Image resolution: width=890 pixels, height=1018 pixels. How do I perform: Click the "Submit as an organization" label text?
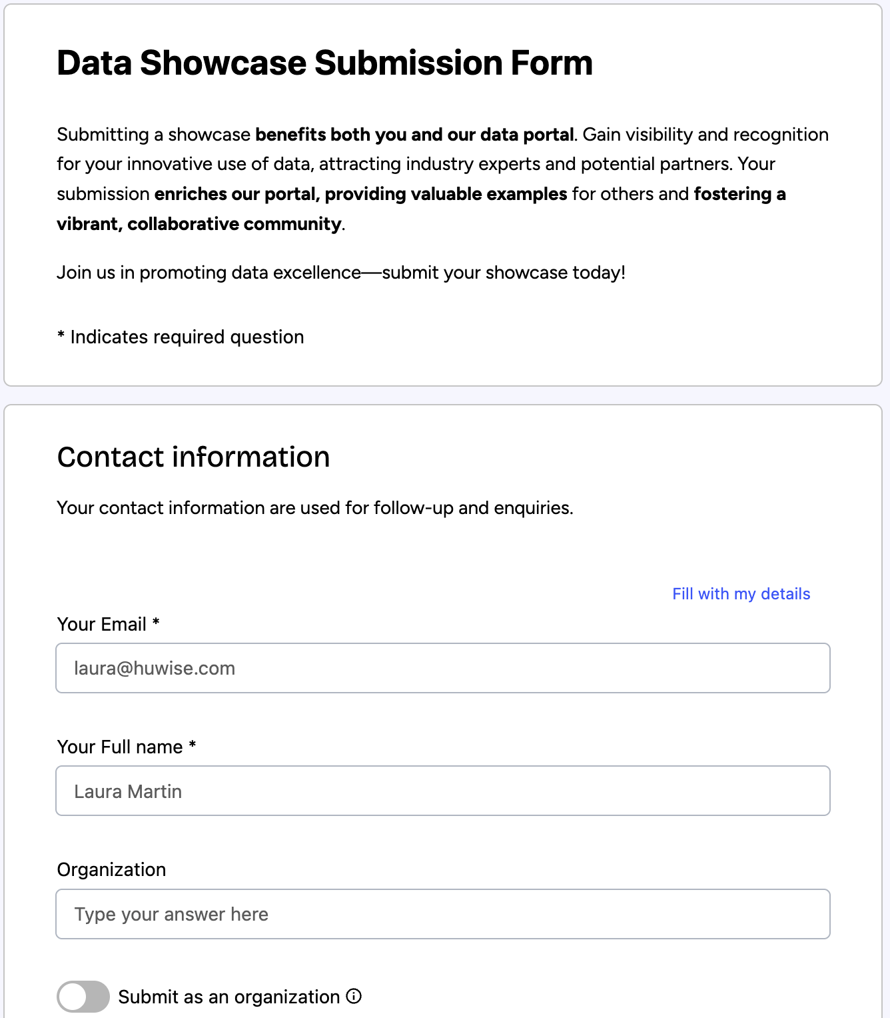coord(228,997)
